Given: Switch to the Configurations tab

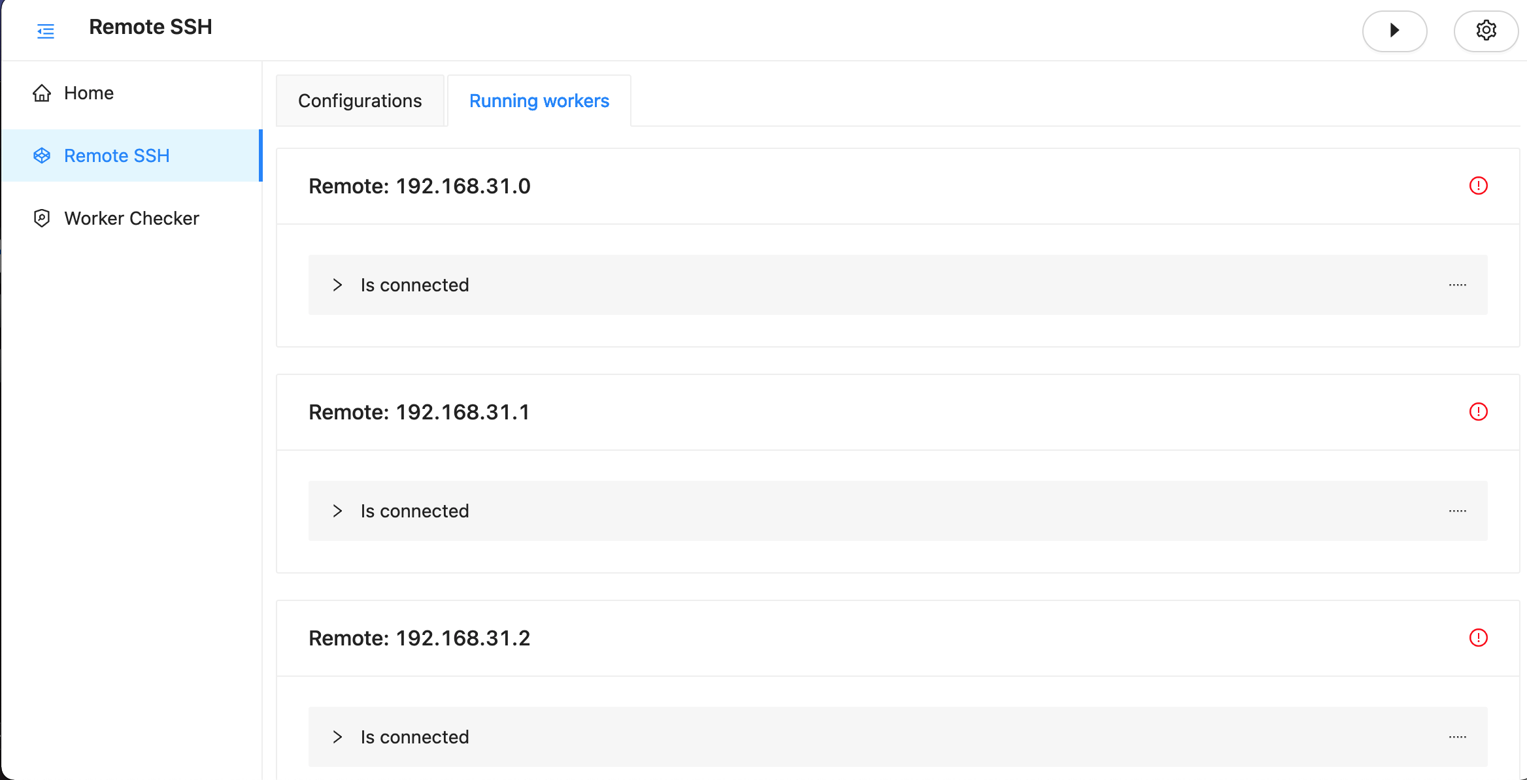Looking at the screenshot, I should click(360, 101).
